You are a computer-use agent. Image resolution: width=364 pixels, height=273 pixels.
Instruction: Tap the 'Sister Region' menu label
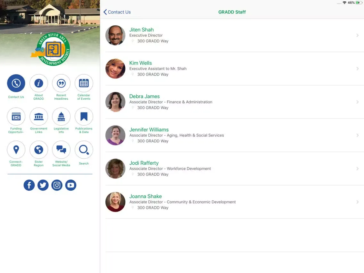point(38,163)
